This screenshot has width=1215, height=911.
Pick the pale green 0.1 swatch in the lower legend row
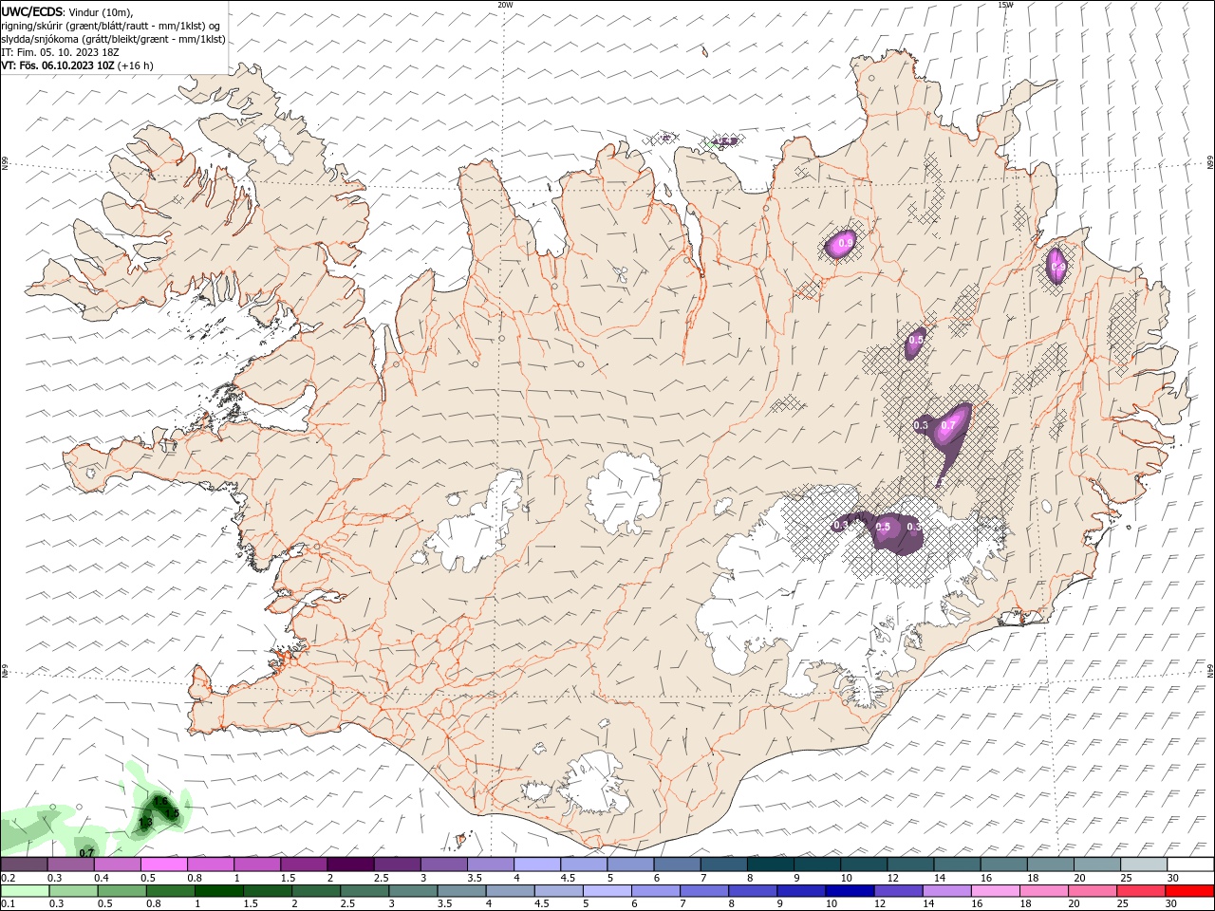pyautogui.click(x=25, y=891)
